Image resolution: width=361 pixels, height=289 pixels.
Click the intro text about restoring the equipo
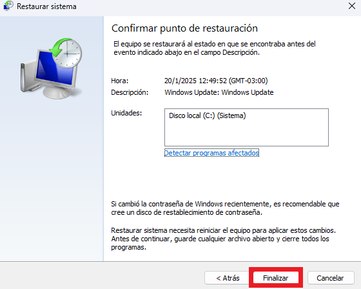click(215, 48)
